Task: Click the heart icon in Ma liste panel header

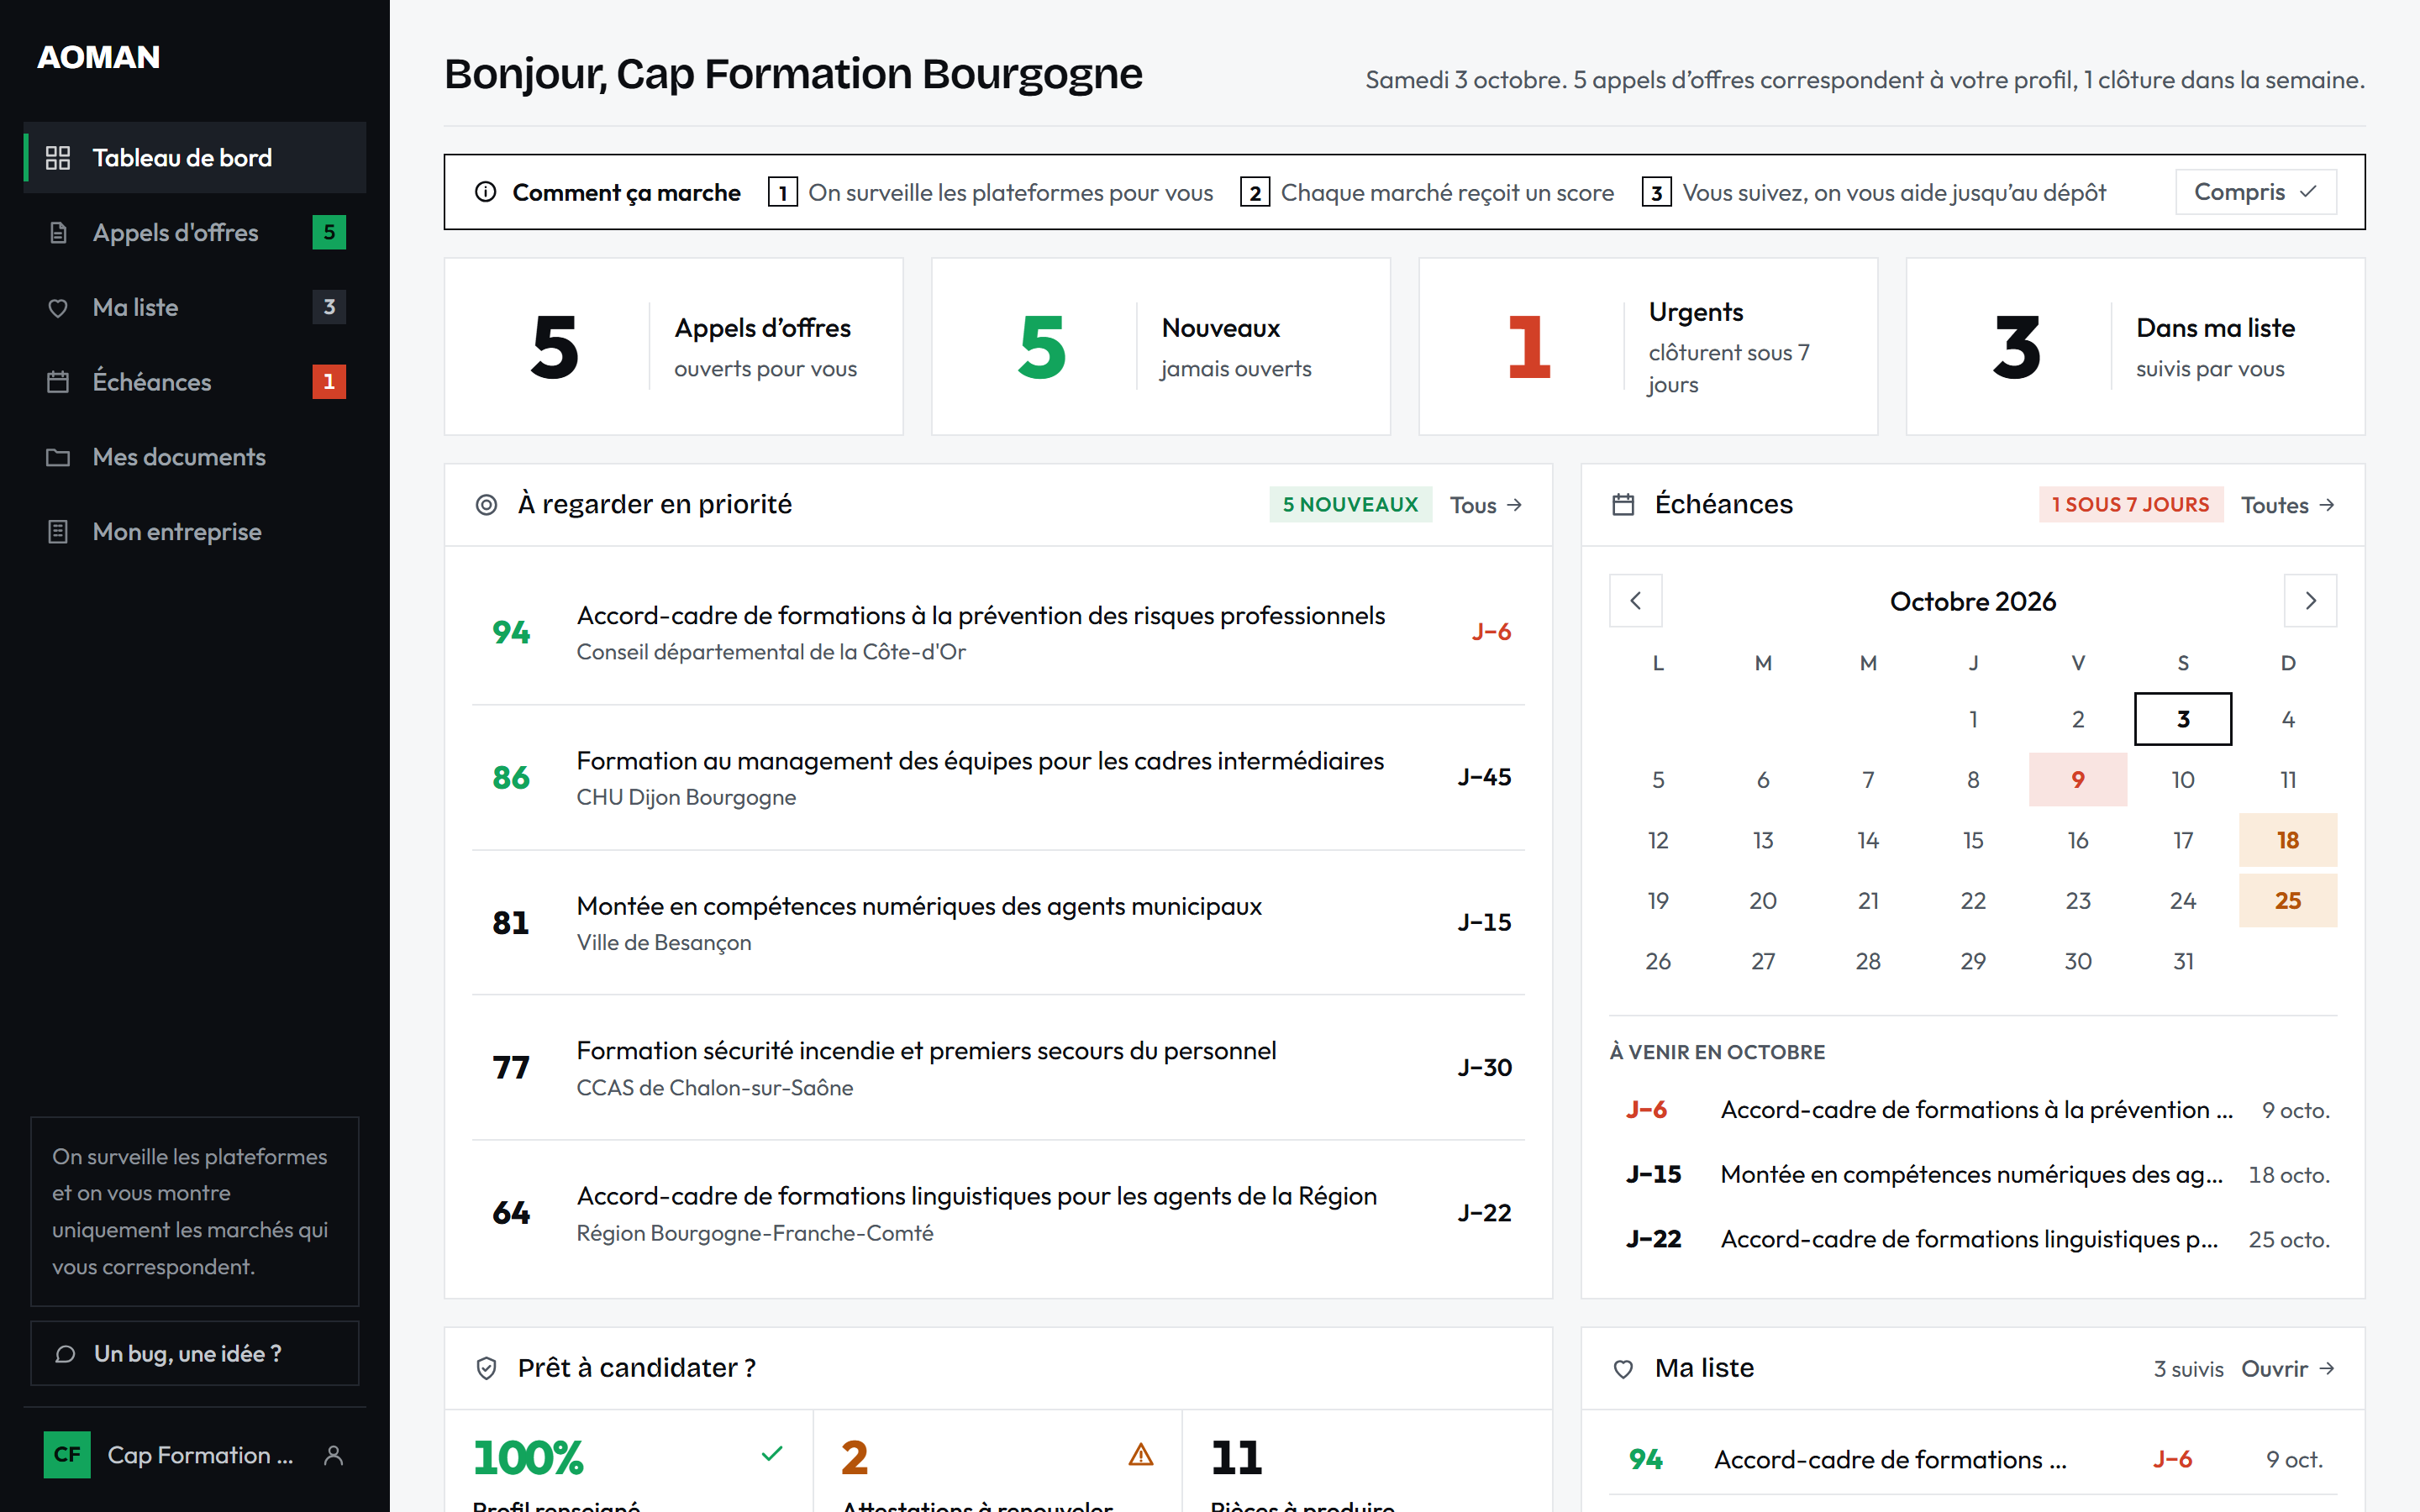Action: click(x=1623, y=1369)
